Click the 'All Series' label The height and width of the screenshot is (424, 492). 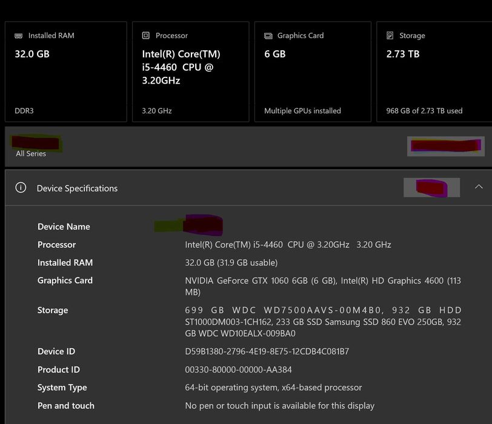click(x=31, y=154)
